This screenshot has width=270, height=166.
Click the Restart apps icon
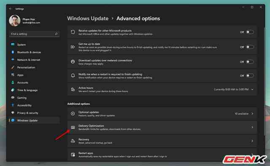[x=73, y=155]
